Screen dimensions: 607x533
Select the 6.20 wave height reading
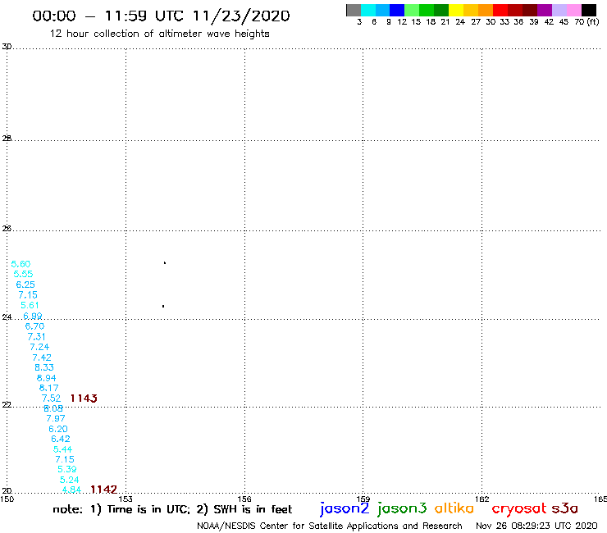pyautogui.click(x=58, y=429)
